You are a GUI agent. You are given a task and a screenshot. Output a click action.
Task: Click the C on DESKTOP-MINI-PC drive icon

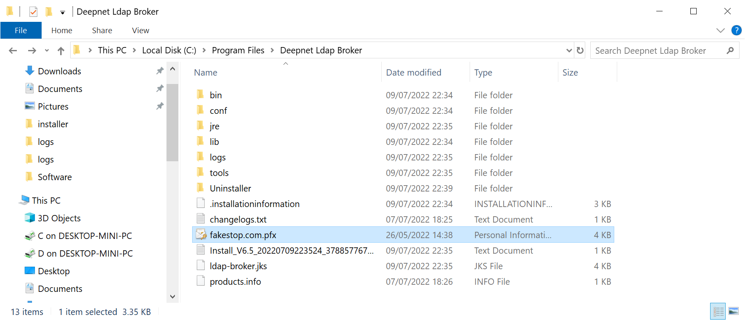click(x=30, y=236)
